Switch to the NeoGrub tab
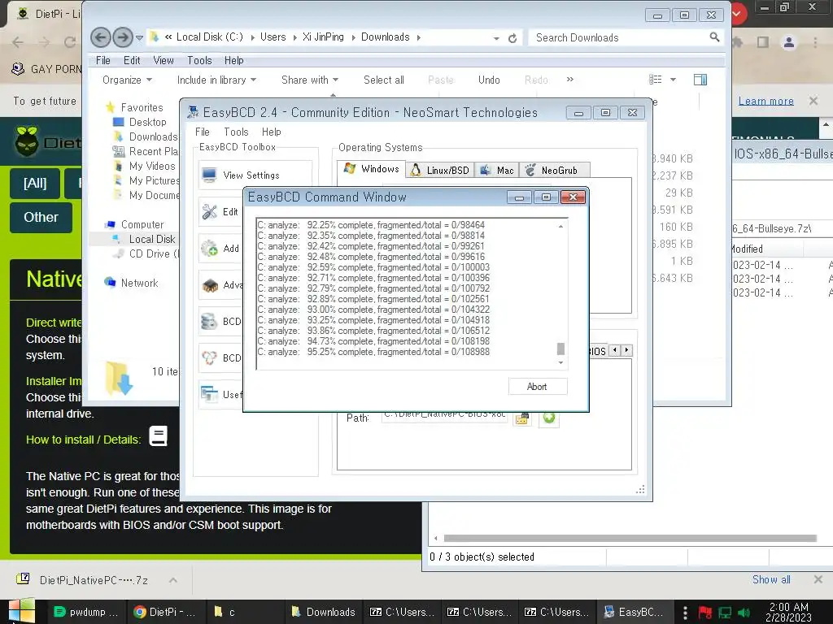 point(554,171)
